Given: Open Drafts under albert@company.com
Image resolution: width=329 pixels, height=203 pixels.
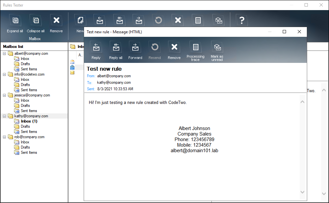Looking at the screenshot, I should click(25, 64).
